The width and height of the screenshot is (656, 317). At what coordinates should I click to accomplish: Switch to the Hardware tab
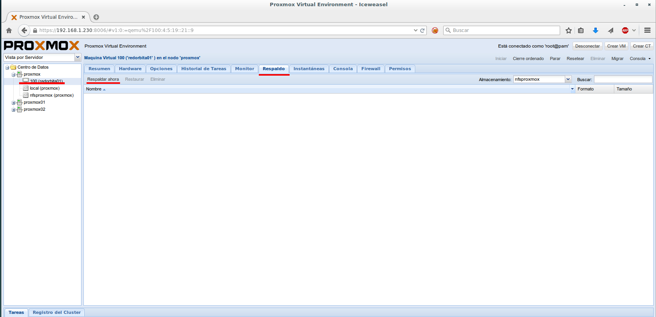click(x=130, y=69)
